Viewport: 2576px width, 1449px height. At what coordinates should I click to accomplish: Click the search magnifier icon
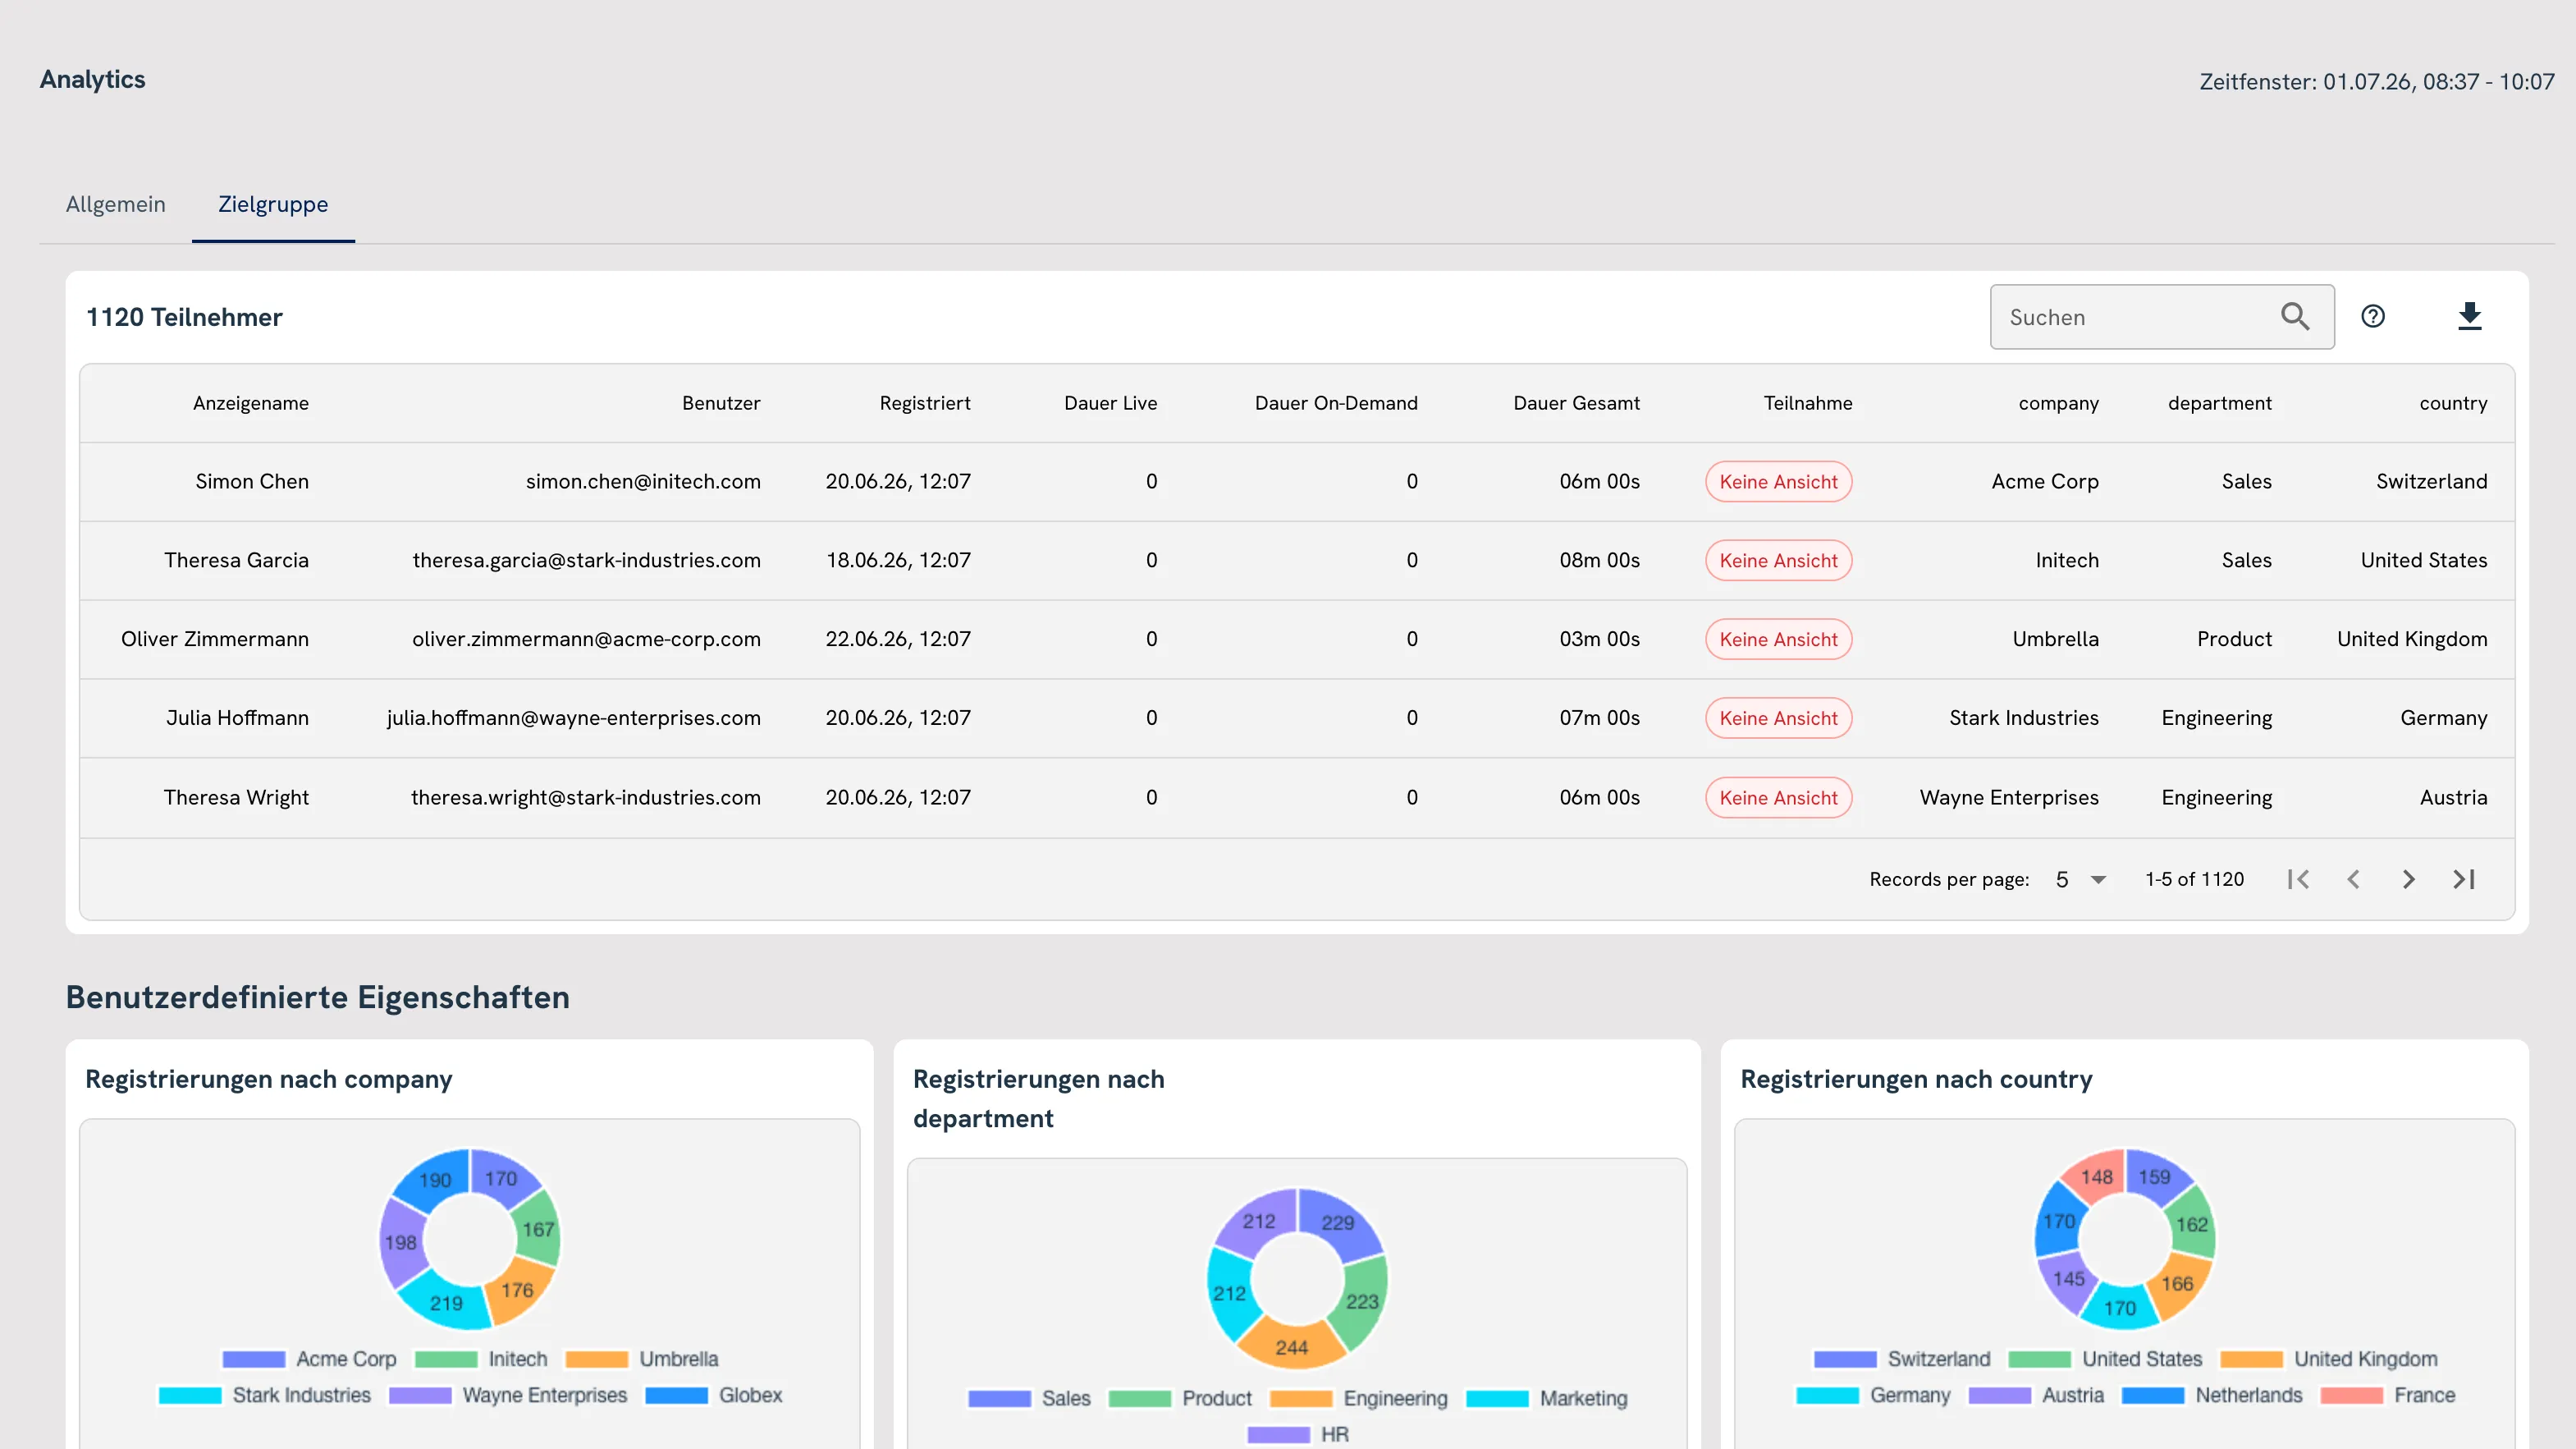point(2295,317)
